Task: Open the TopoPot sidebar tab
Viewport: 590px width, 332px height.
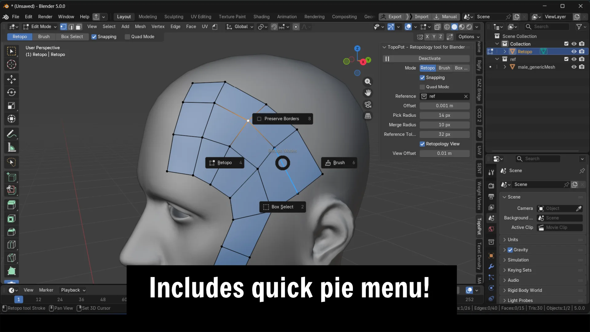Action: [x=479, y=226]
